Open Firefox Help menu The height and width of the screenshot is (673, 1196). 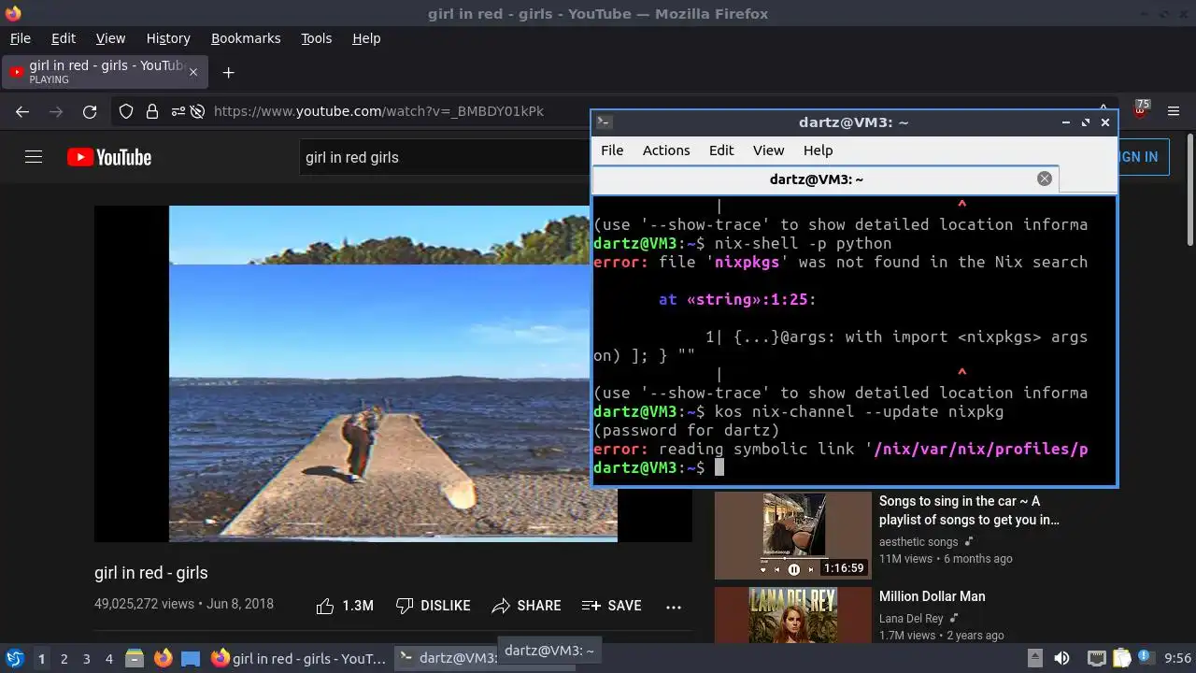(x=366, y=38)
